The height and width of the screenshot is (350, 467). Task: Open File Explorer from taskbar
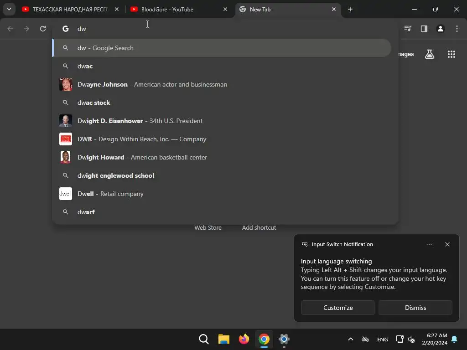(223, 339)
